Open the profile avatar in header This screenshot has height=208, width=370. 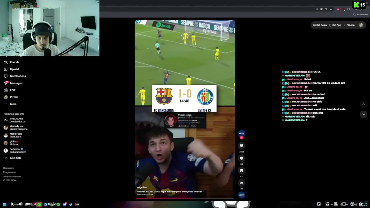(361, 25)
